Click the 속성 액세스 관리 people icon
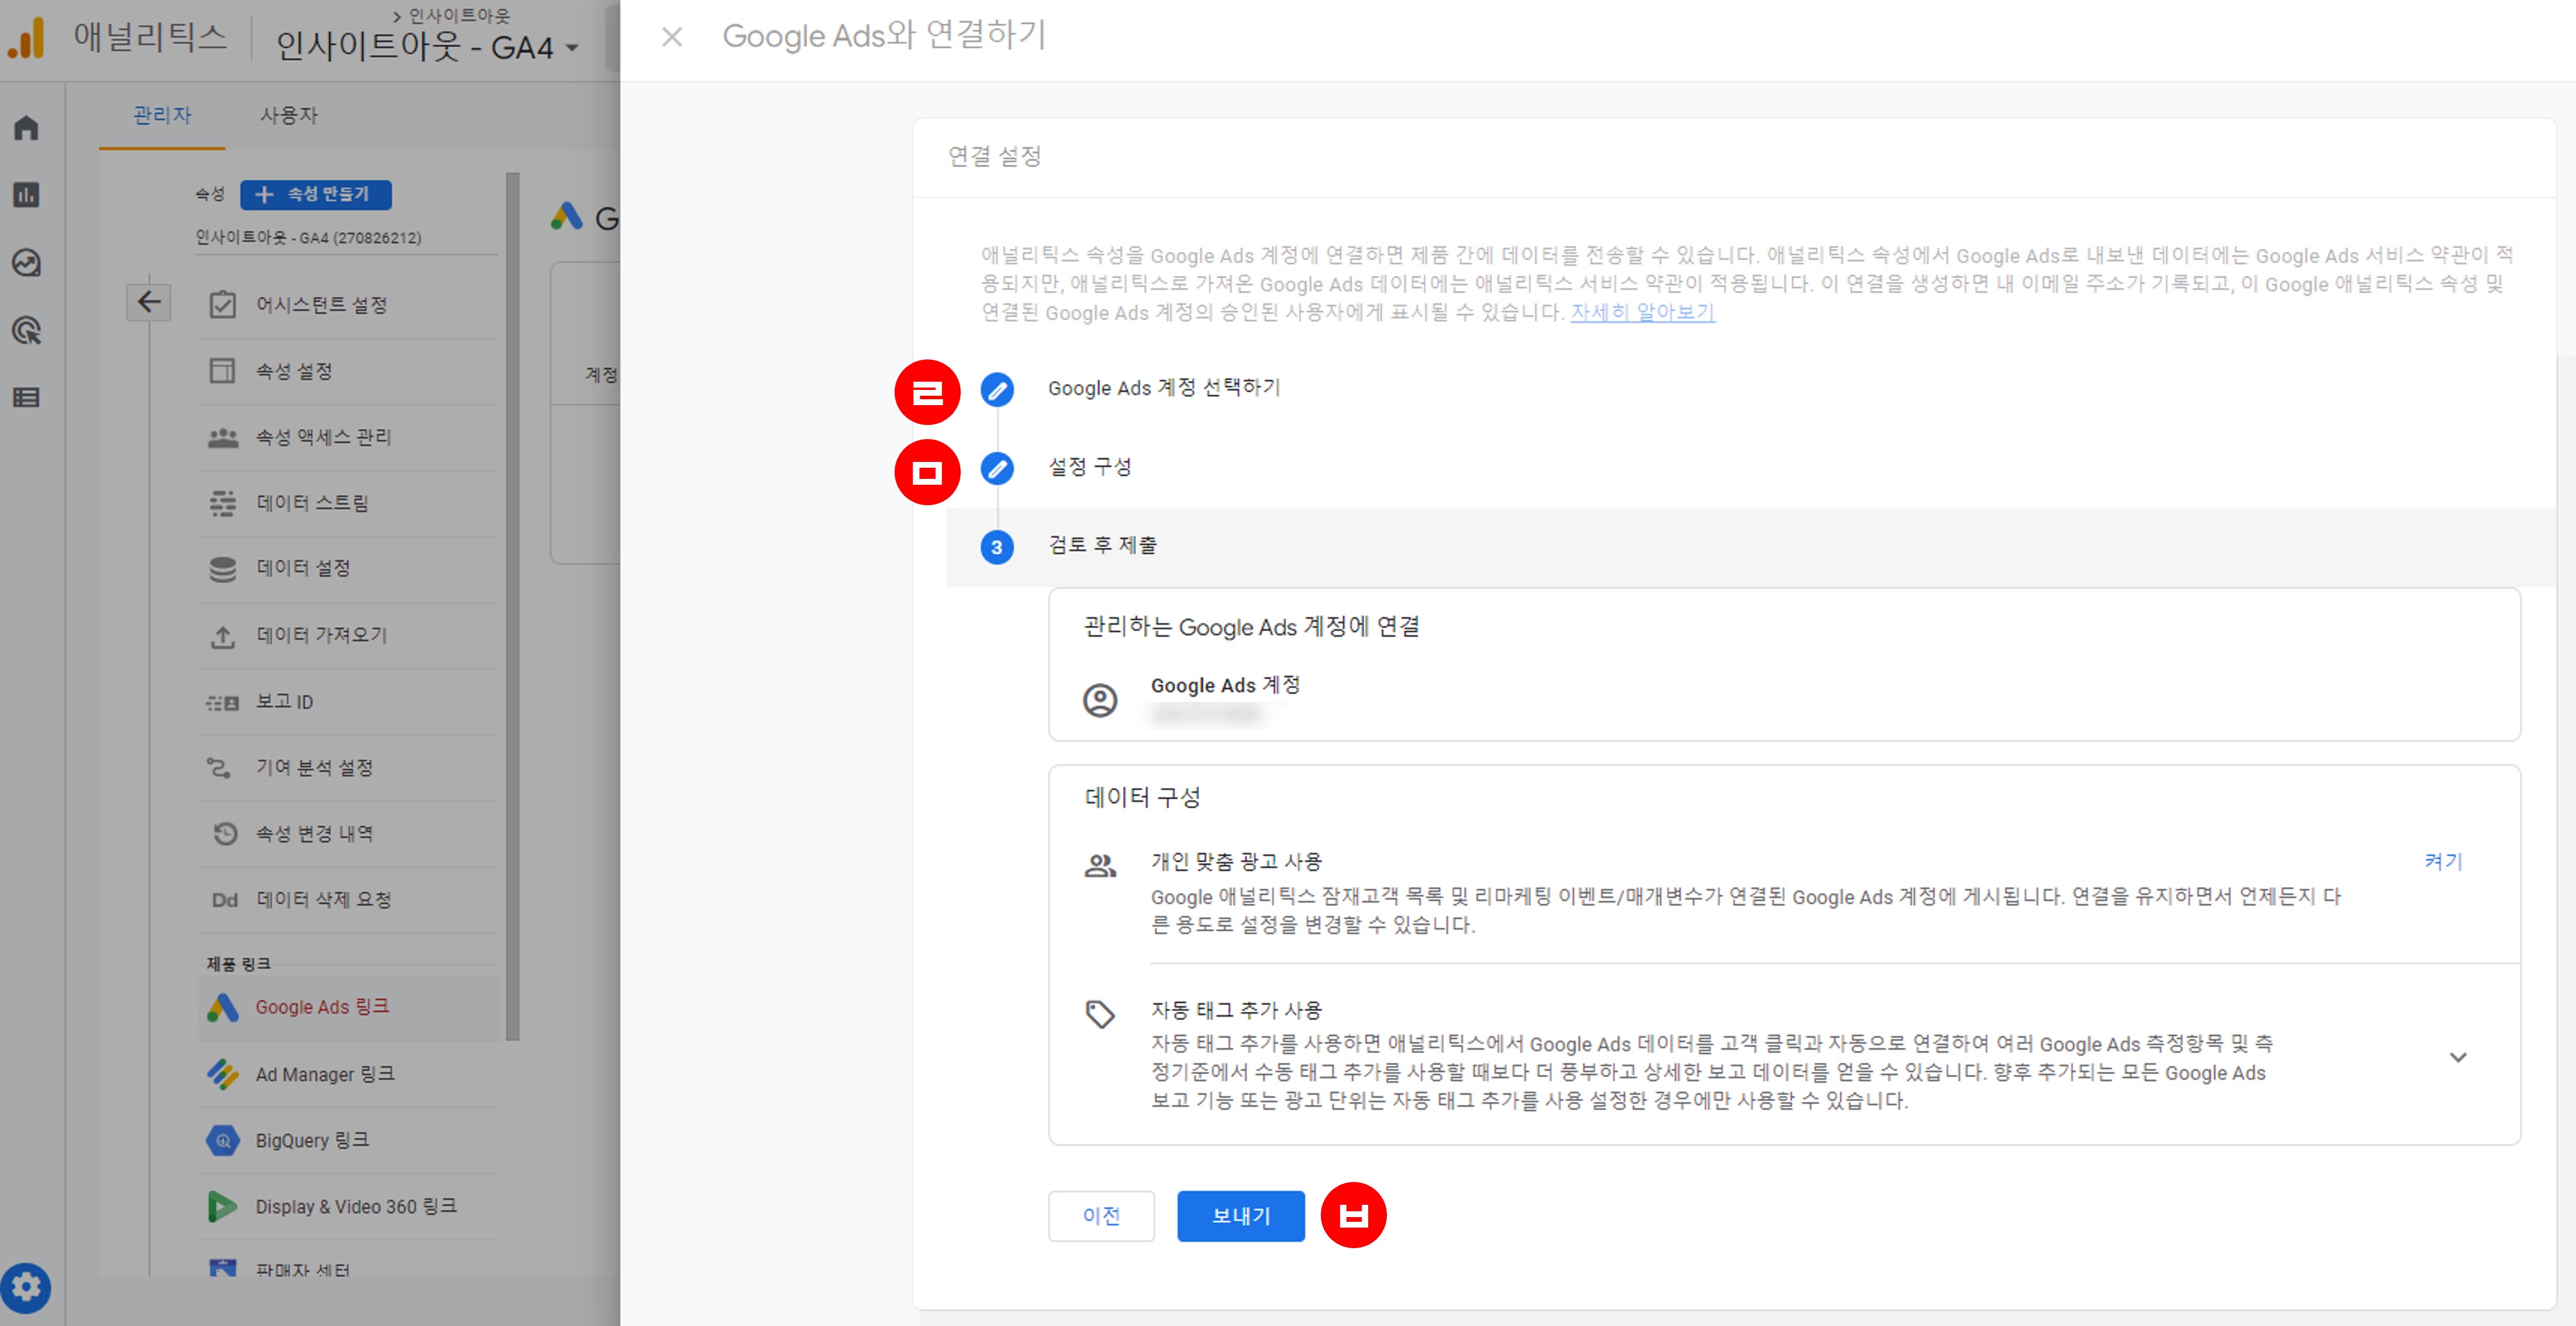This screenshot has height=1326, width=2576. pyautogui.click(x=222, y=437)
